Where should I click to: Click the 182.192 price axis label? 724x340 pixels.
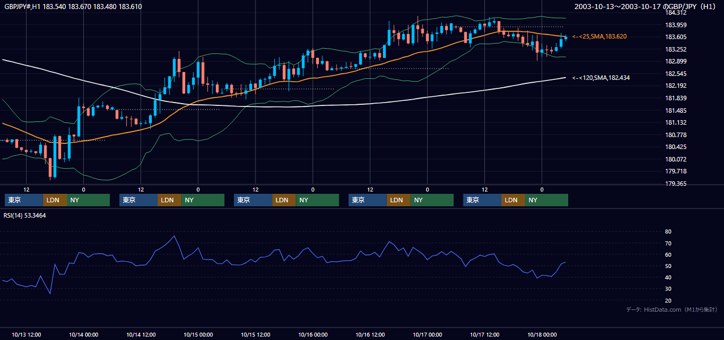click(x=676, y=86)
